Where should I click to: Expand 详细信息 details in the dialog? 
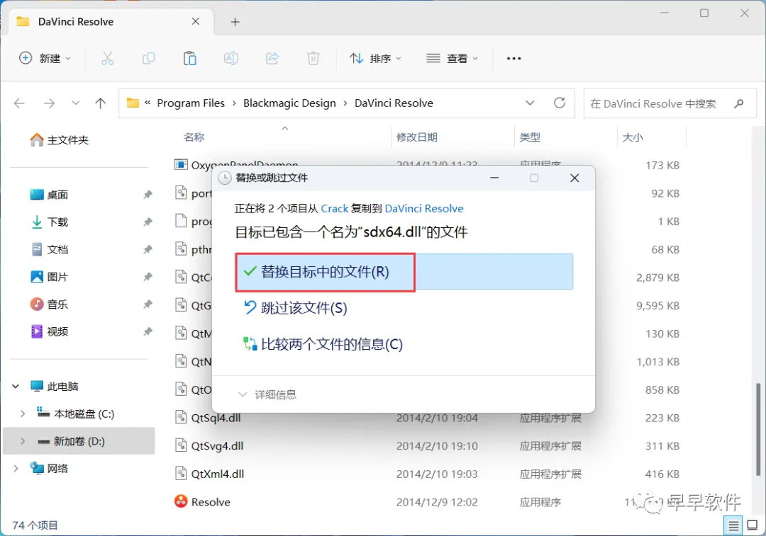tap(267, 394)
